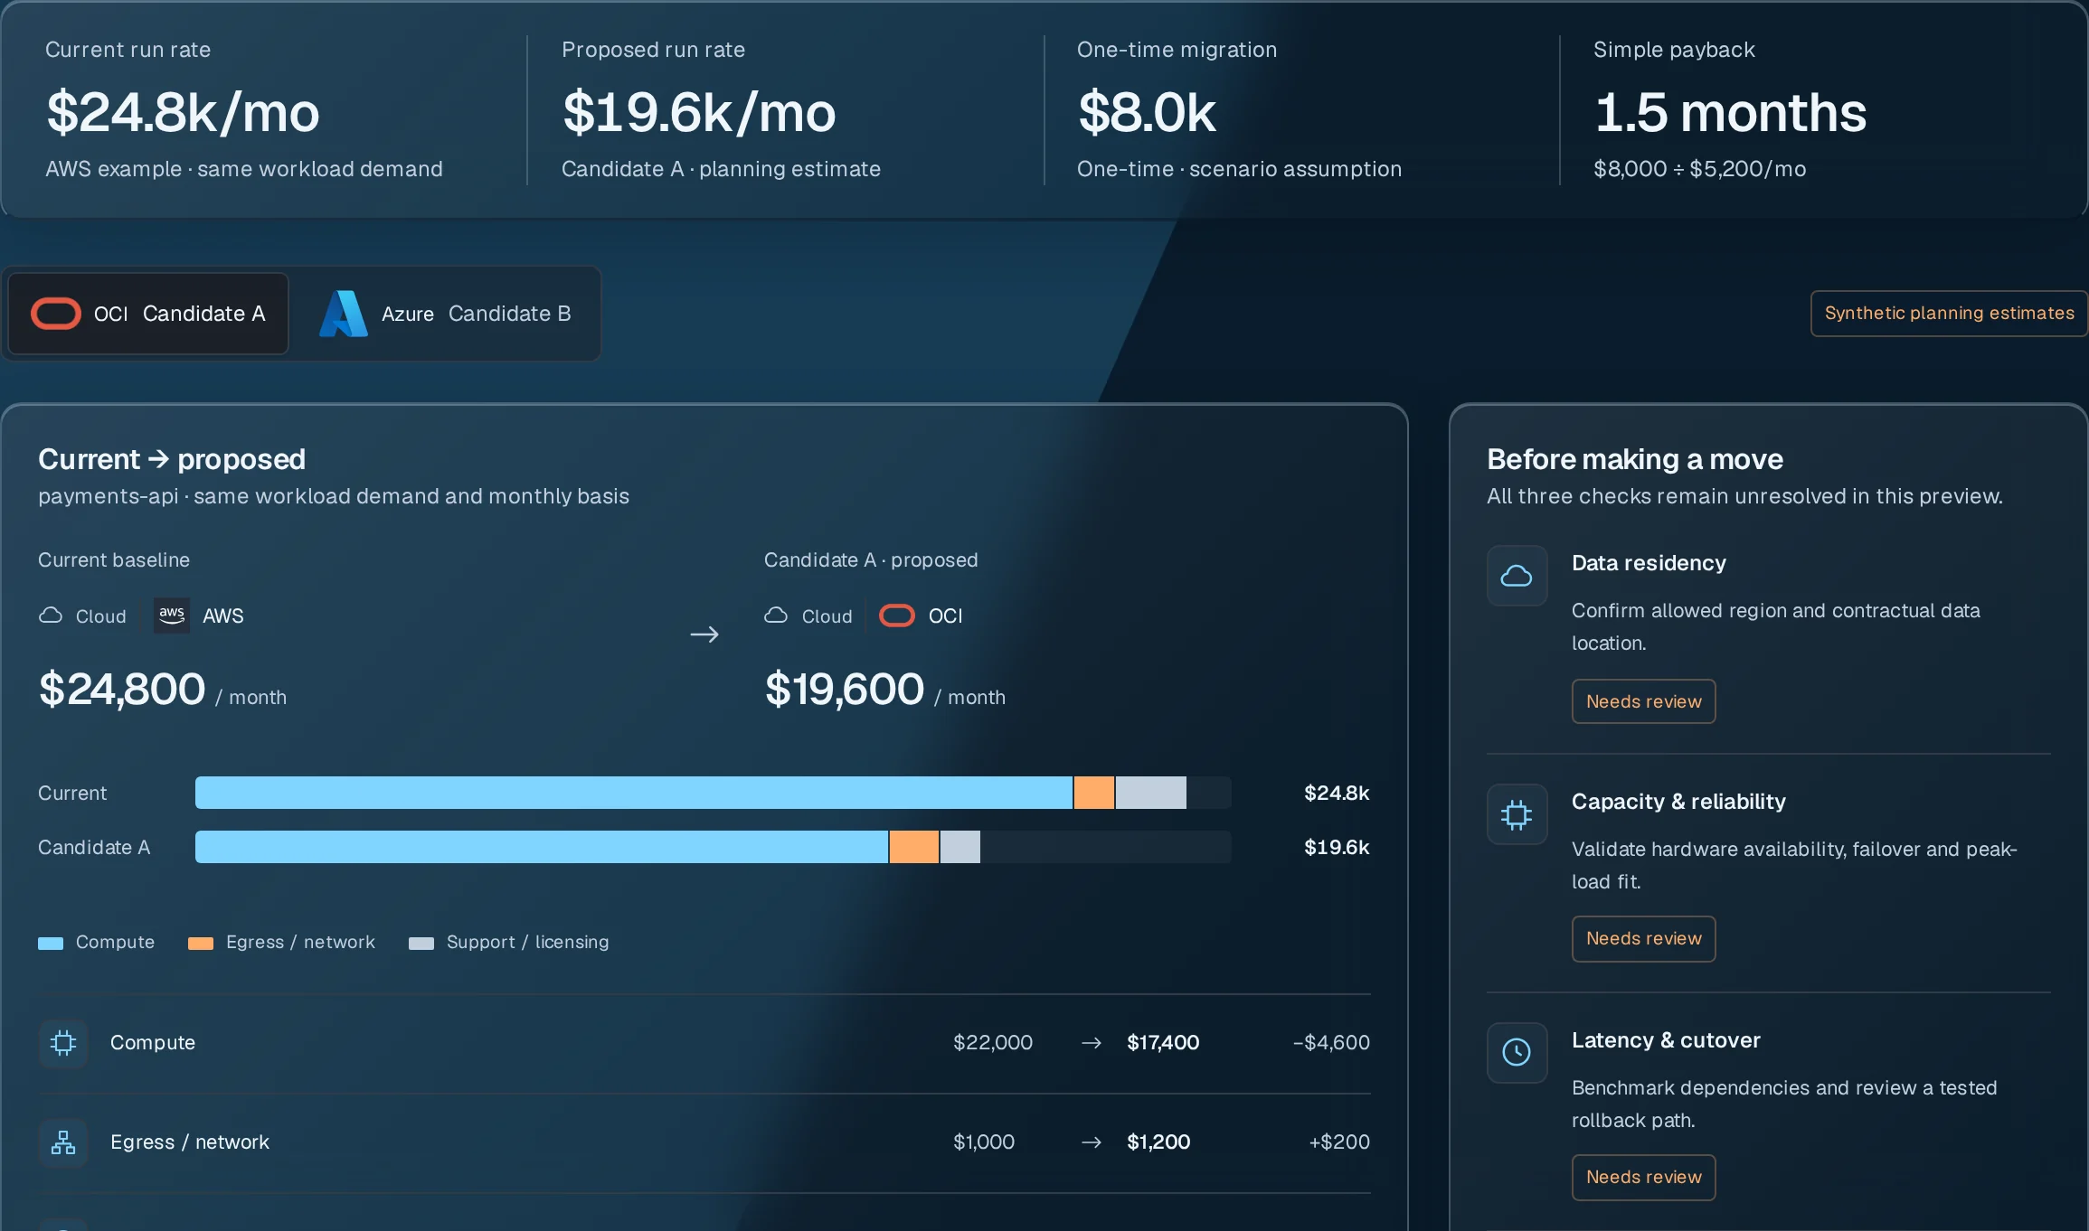Viewport: 2089px width, 1231px height.
Task: Click the "$19.6k/mo" proposed run rate value
Action: pos(699,113)
